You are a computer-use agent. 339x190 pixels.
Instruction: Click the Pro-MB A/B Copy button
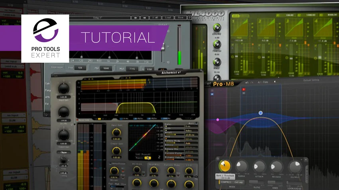(263, 82)
